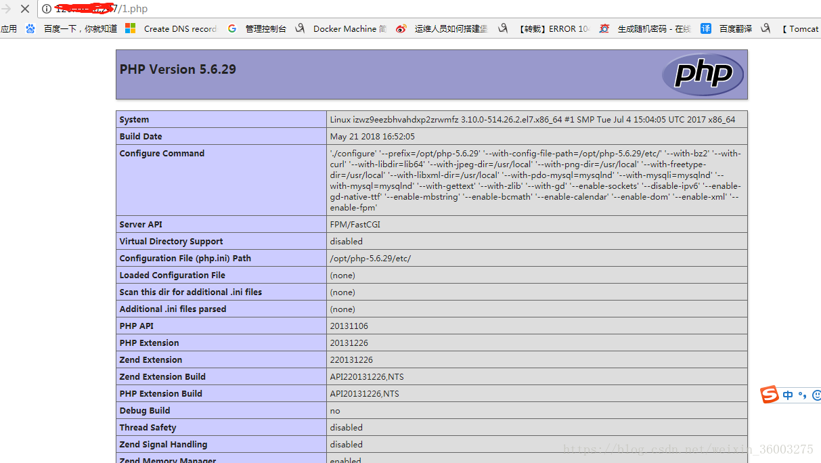Click the Sogou S input method icon
The width and height of the screenshot is (821, 463).
(770, 395)
